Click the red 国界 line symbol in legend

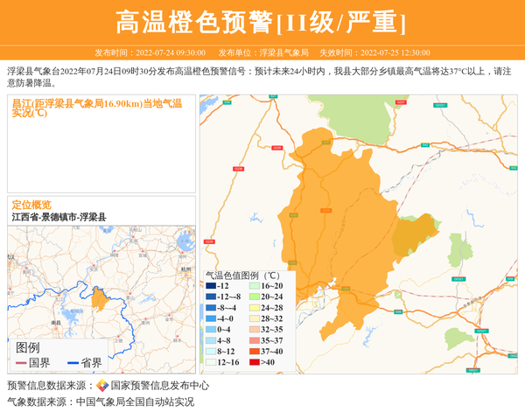(x=20, y=362)
